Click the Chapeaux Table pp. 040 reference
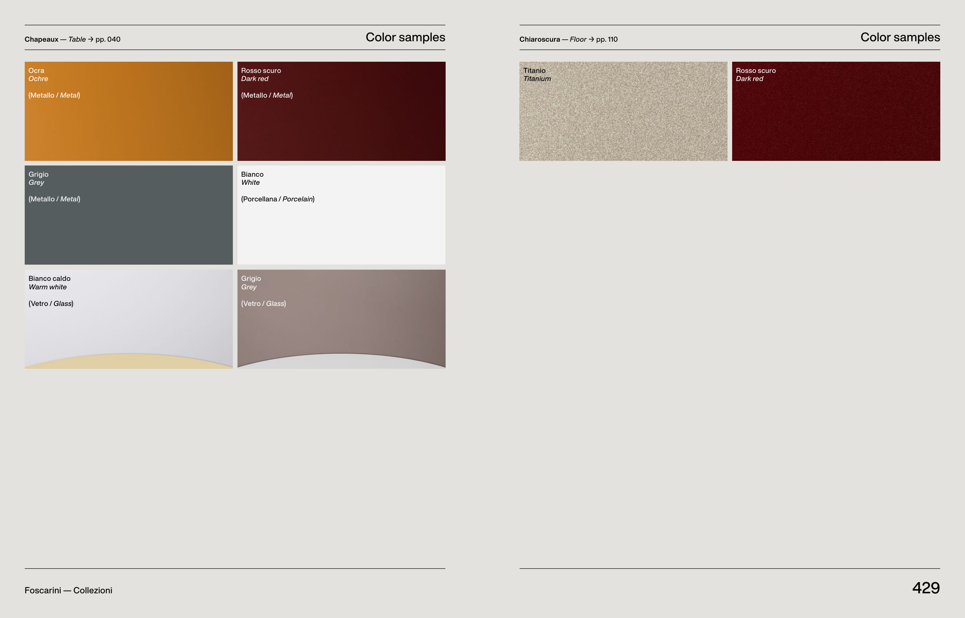 [x=72, y=39]
